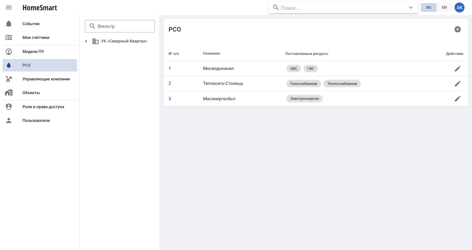Click the person icon beside Пользователи
This screenshot has width=472, height=250.
point(9,120)
